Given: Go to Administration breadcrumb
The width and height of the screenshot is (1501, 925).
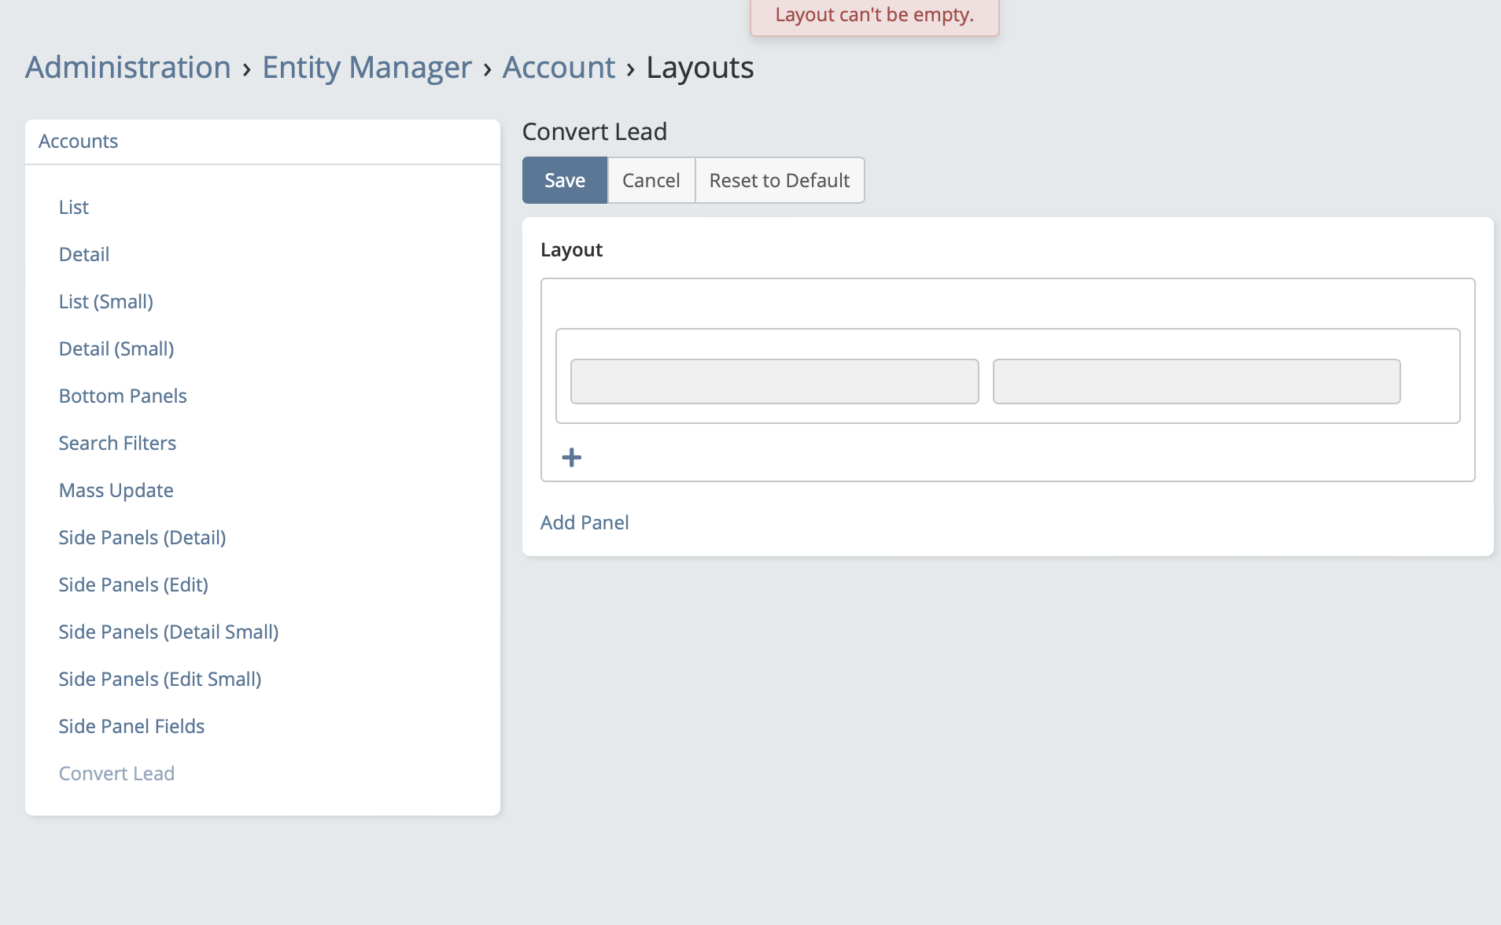Looking at the screenshot, I should 127,68.
